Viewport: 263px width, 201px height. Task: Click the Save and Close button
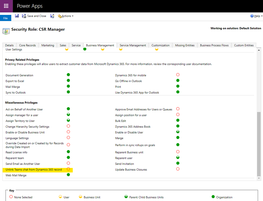tap(34, 16)
